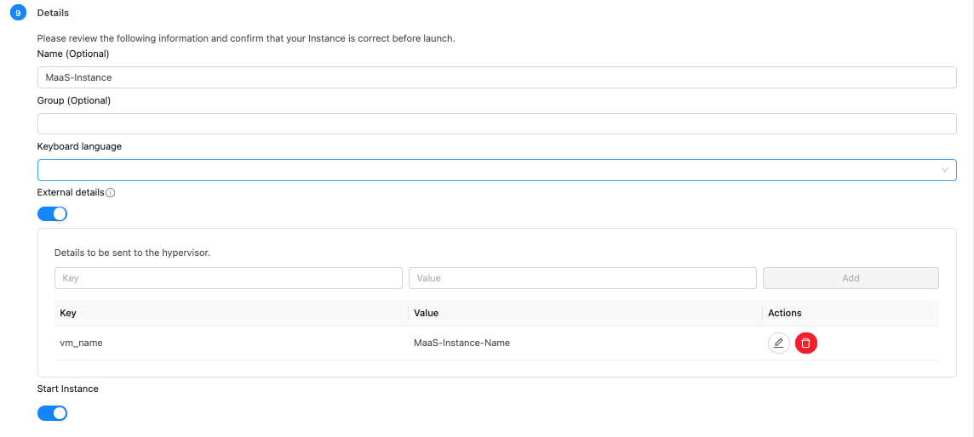Image resolution: width=974 pixels, height=437 pixels.
Task: Click 'Details to be sent to the hypervisor' text
Action: pos(133,253)
